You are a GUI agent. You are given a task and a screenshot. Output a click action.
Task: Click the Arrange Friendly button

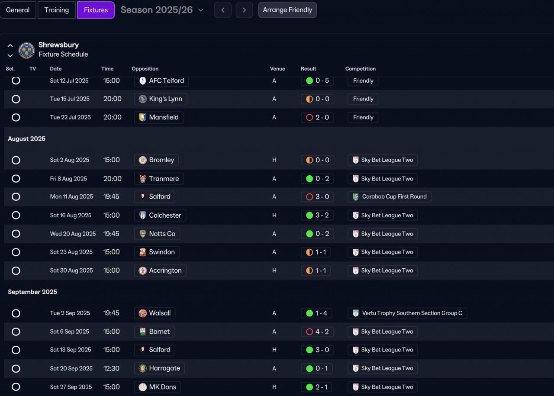coord(287,10)
